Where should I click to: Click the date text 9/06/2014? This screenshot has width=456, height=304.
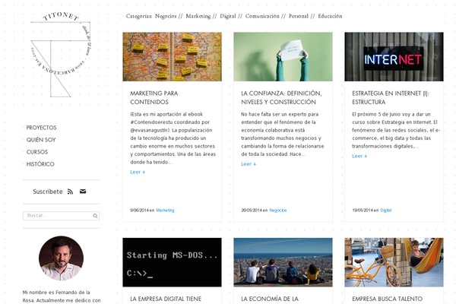coord(139,210)
